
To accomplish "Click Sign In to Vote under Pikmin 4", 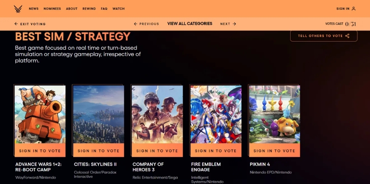I will pos(275,150).
